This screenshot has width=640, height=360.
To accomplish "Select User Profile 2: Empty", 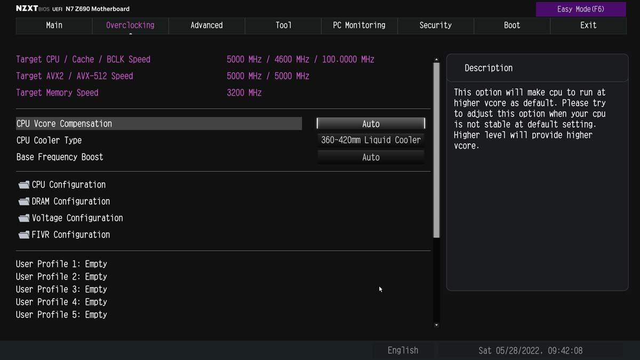I will 61,277.
